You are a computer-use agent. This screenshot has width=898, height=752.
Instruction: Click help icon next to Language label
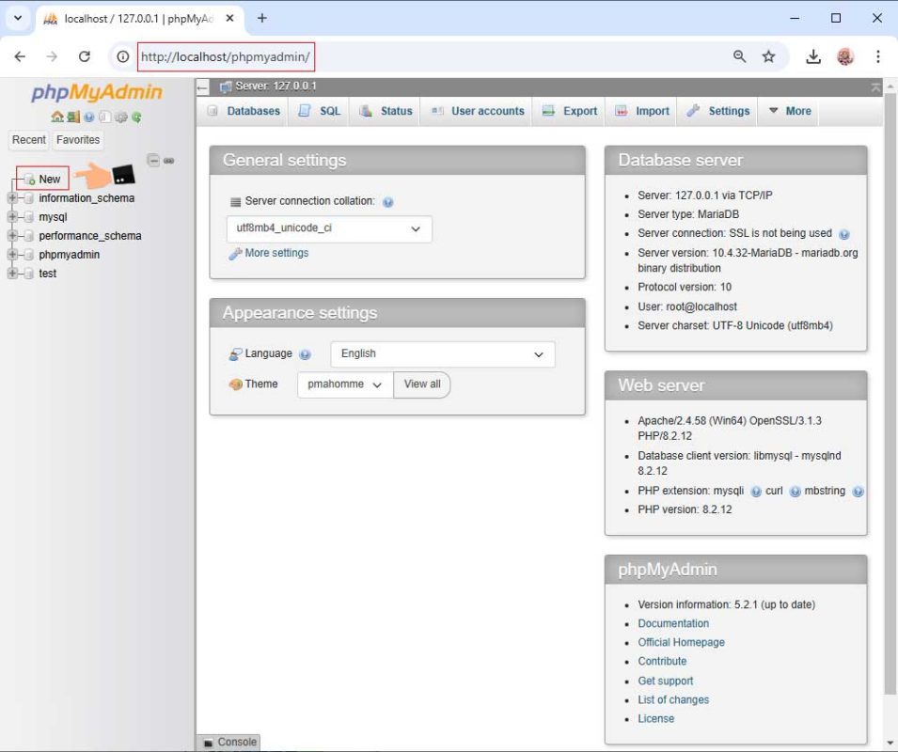[x=306, y=354]
